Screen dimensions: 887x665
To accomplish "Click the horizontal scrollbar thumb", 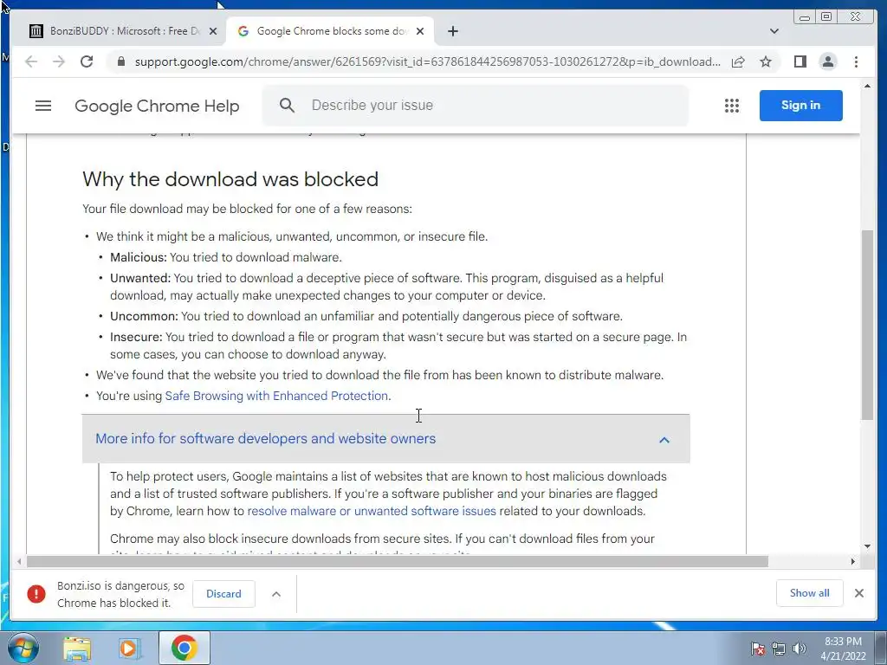I will 397,561.
